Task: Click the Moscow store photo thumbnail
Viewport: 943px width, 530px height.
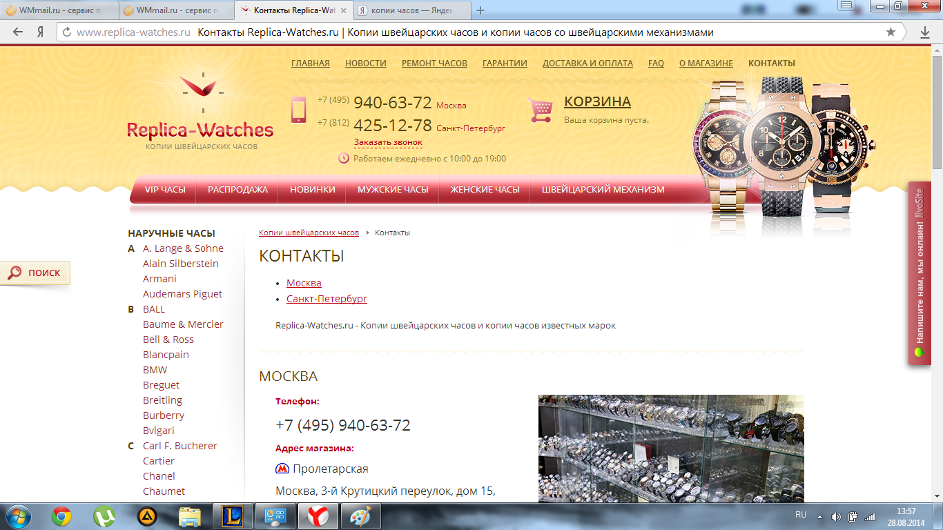Action: pos(671,449)
